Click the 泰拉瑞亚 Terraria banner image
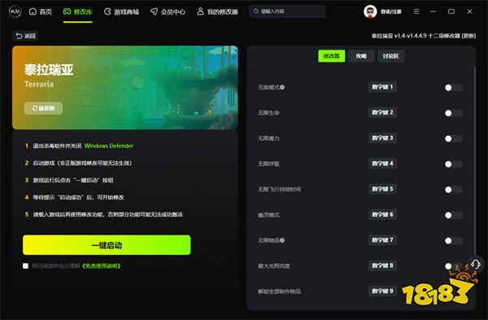The height and width of the screenshot is (320, 488). pyautogui.click(x=125, y=88)
